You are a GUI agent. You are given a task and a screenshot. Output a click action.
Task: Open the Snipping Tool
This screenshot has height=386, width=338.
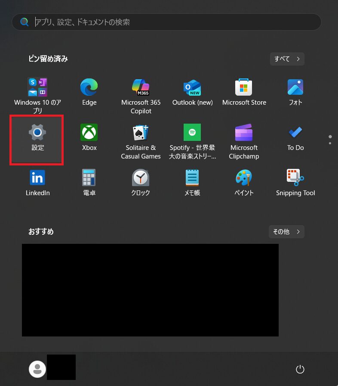pyautogui.click(x=295, y=182)
